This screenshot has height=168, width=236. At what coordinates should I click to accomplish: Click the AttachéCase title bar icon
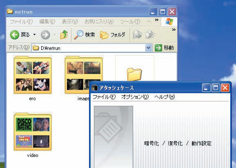[x=94, y=88]
